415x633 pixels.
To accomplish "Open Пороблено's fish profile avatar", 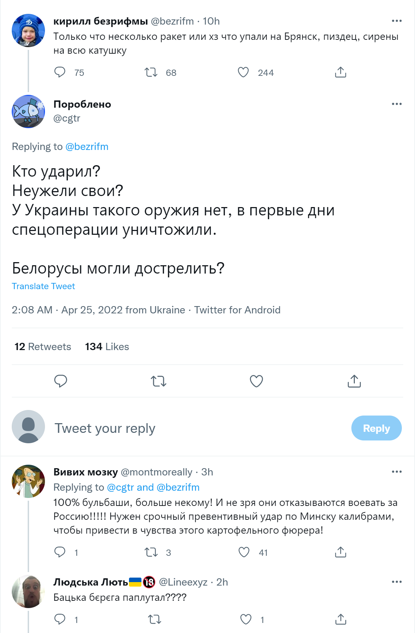I will click(28, 112).
